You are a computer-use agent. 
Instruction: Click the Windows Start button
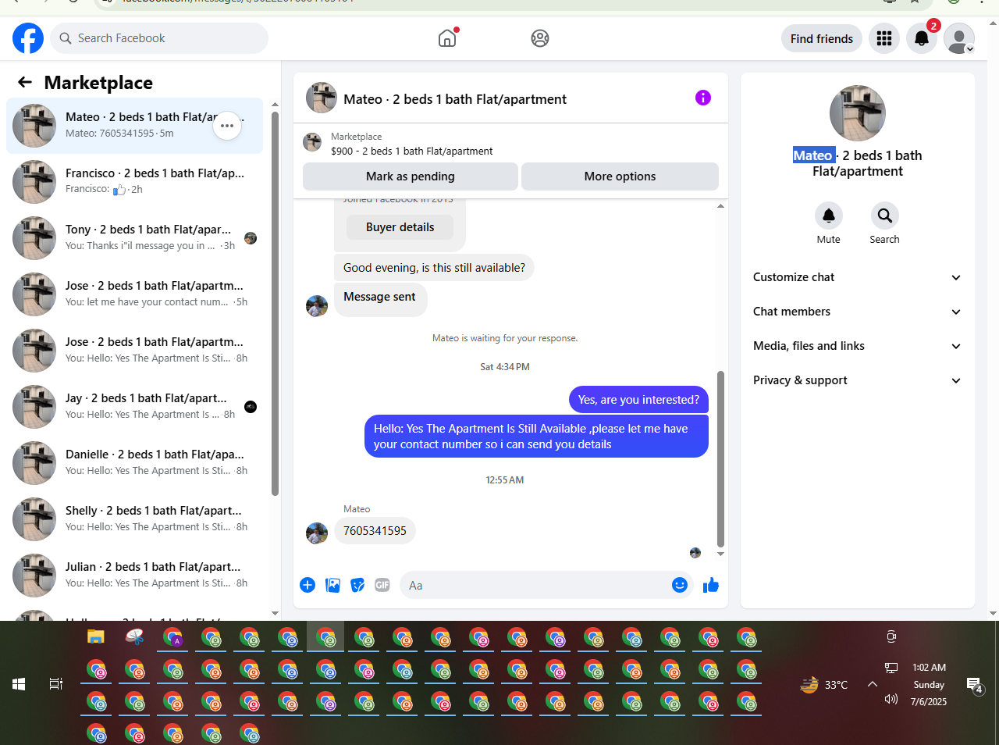19,684
